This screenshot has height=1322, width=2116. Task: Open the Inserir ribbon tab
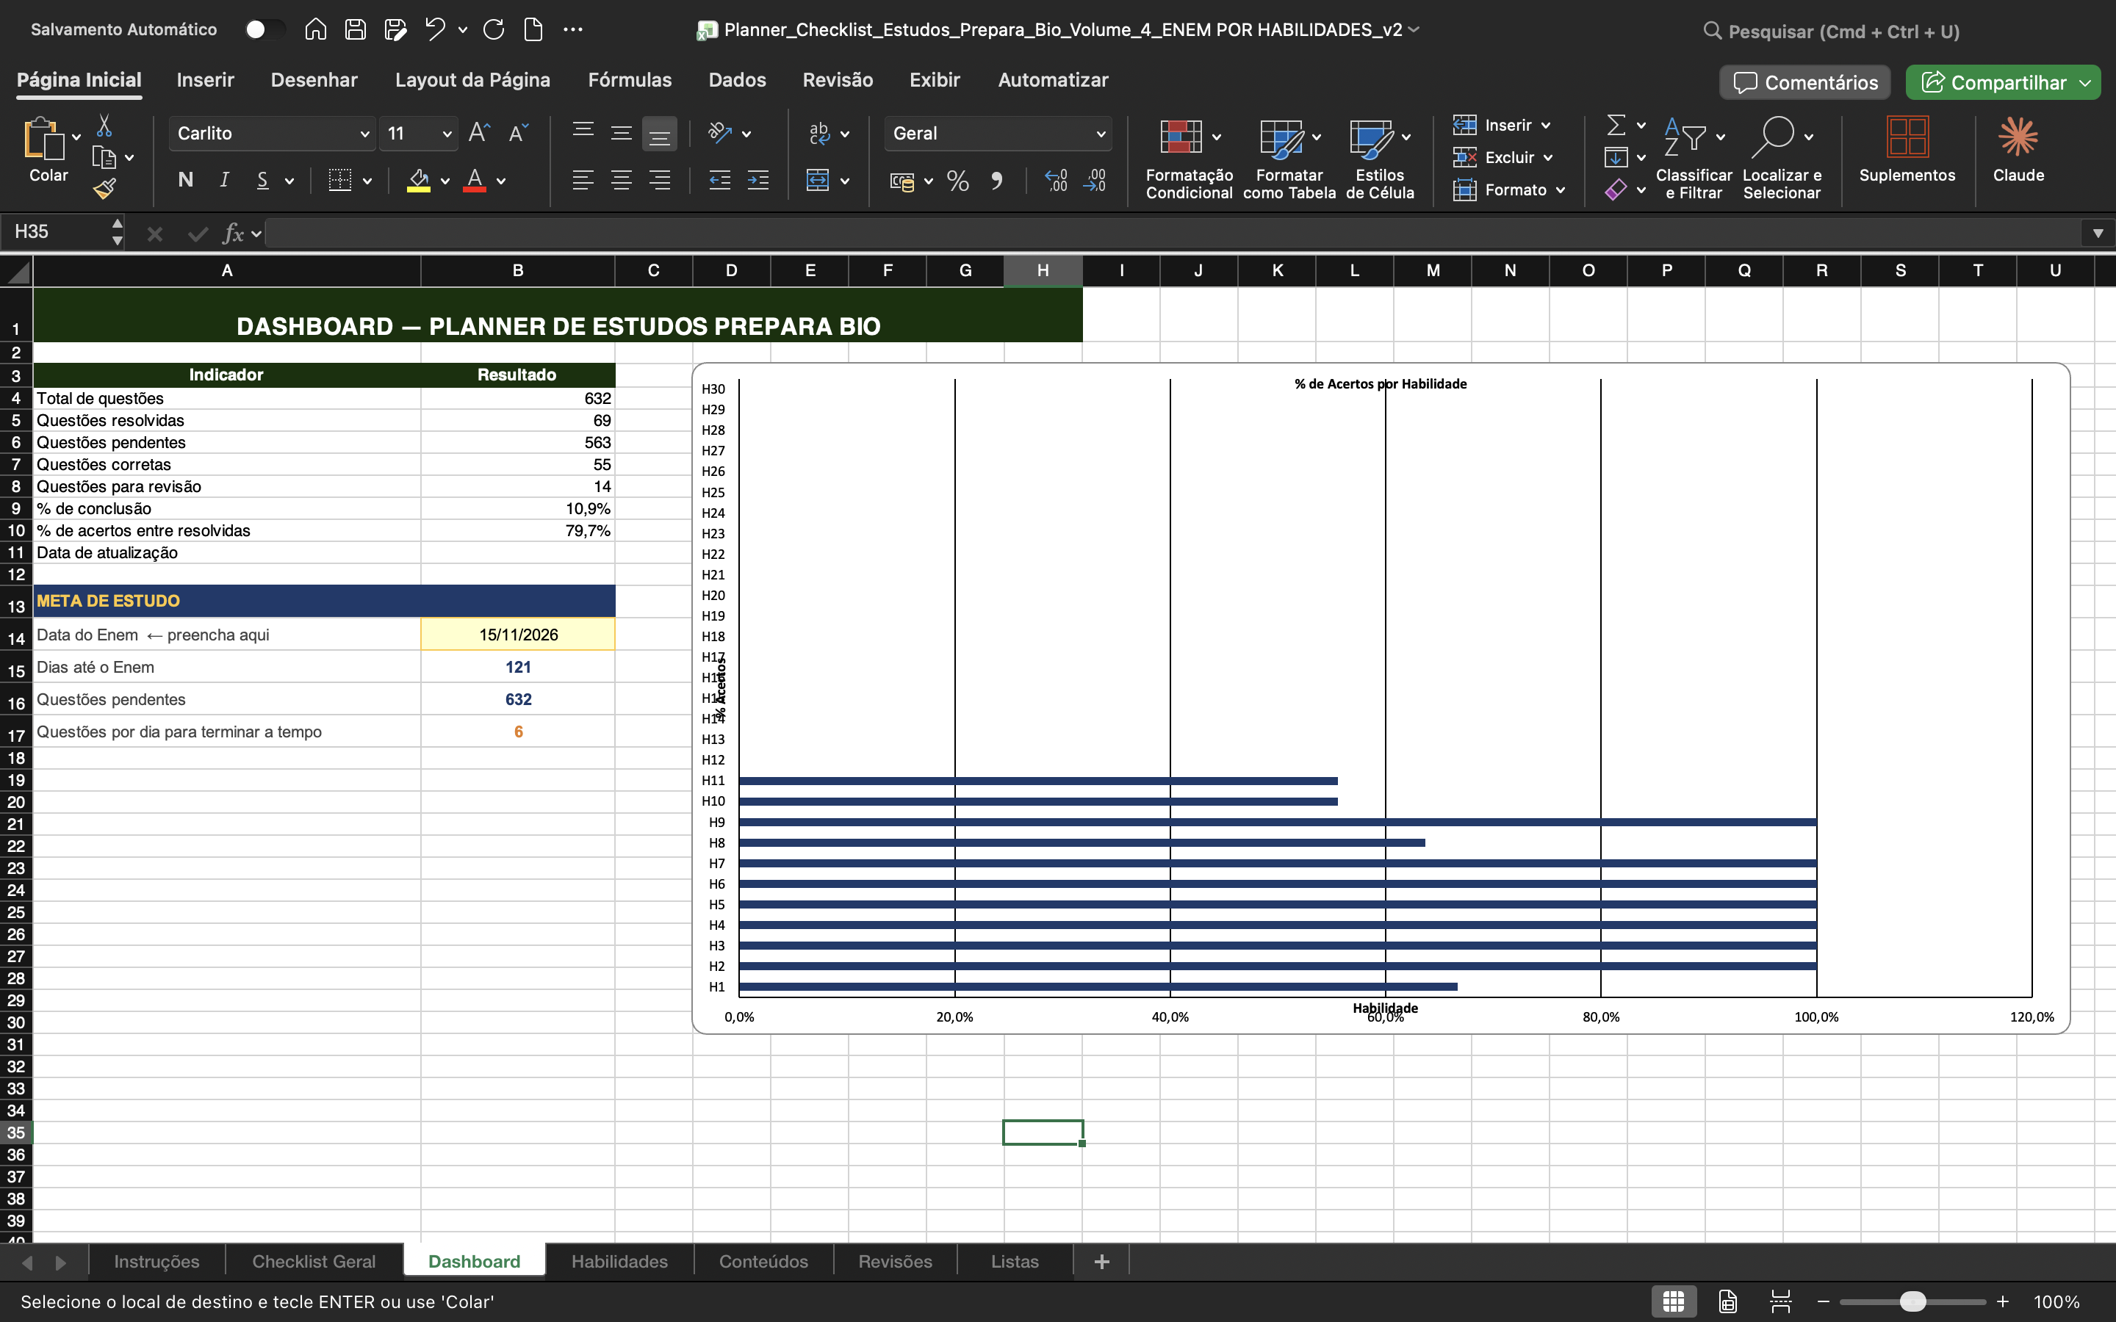click(x=206, y=79)
